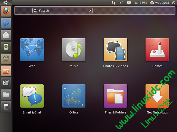Open the ruler and scissors launcher icon
The image size is (177, 132).
pyautogui.click(x=6, y=83)
